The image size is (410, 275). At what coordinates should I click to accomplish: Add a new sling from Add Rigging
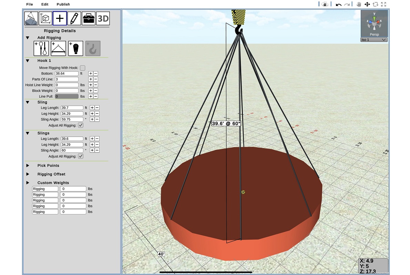click(40, 48)
